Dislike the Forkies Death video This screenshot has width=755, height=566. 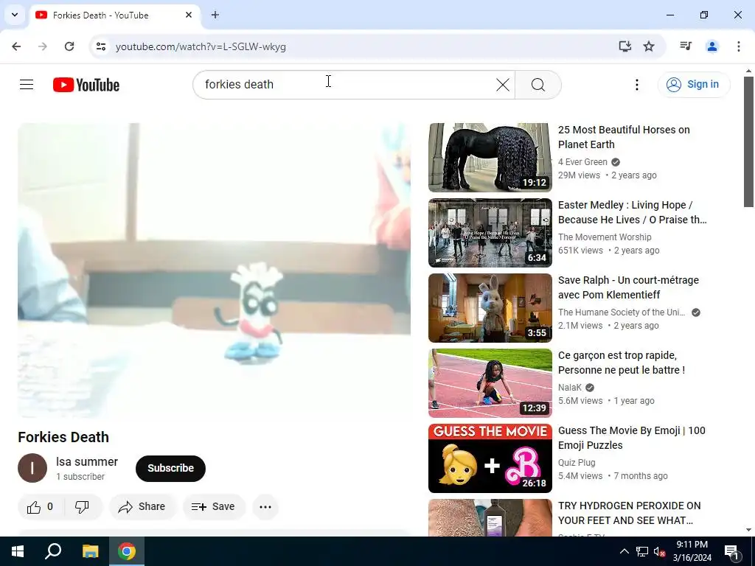82,507
